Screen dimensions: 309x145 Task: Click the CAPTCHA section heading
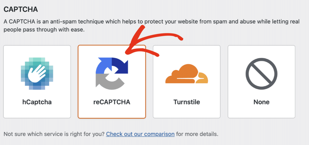pyautogui.click(x=20, y=9)
